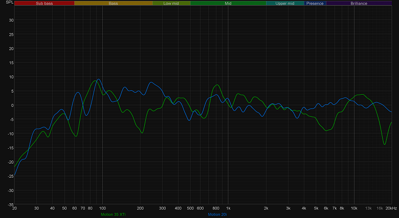Select the Brilliance frequency band
Image resolution: width=399 pixels, height=218 pixels.
[x=359, y=3]
